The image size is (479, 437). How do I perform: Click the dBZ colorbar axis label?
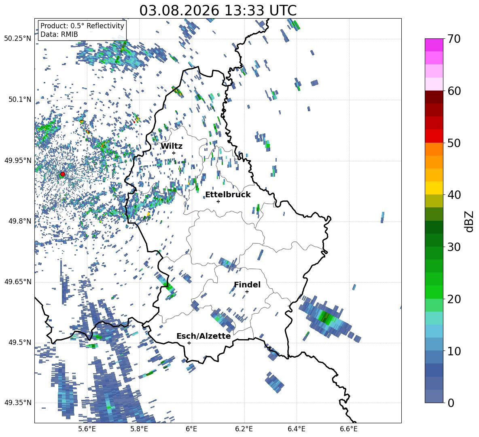tap(470, 221)
